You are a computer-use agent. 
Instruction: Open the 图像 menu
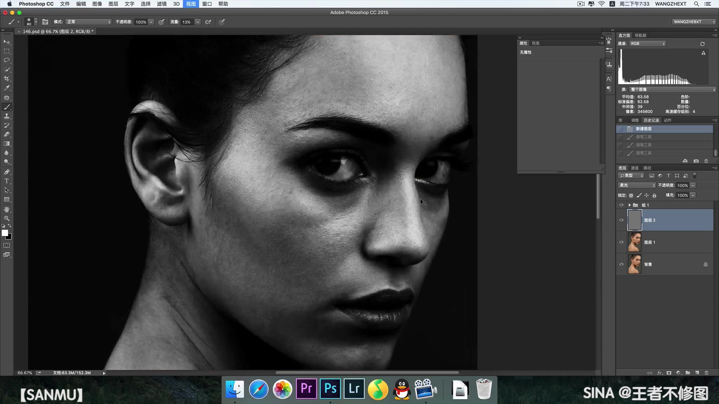coord(97,4)
